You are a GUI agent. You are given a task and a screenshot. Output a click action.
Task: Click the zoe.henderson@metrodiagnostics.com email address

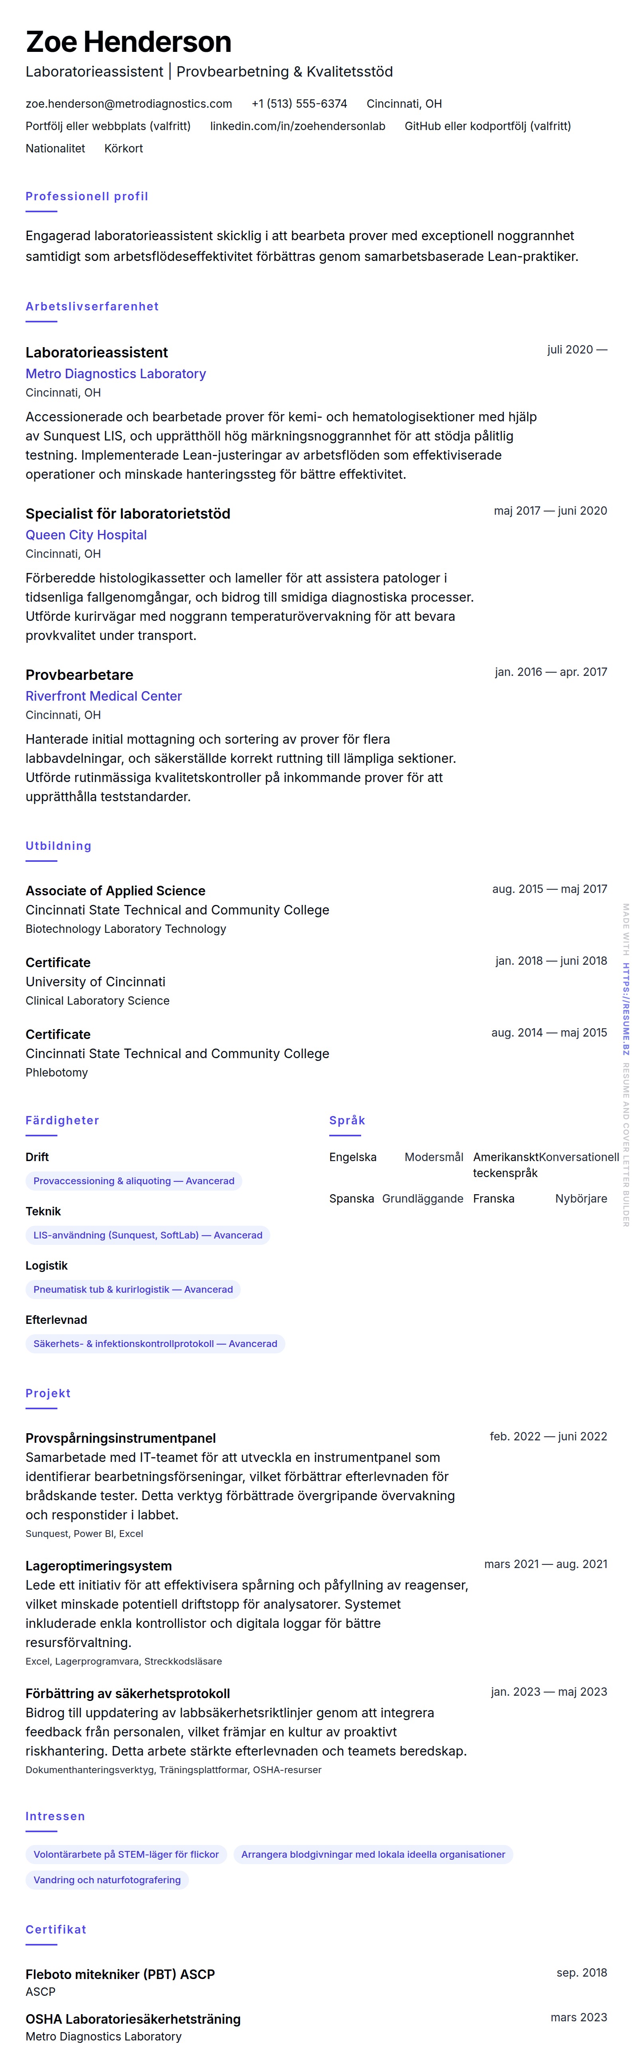[128, 104]
